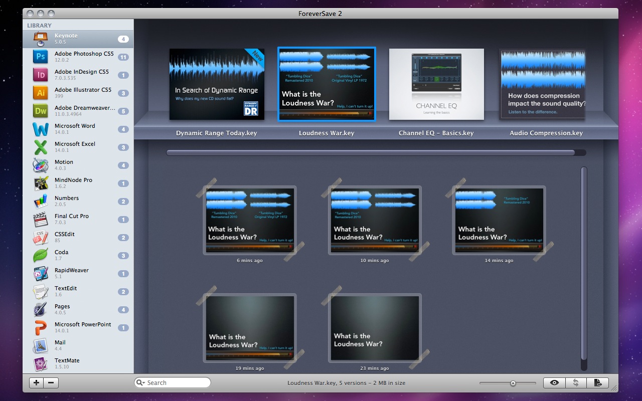Click the restore version arrows button
Image resolution: width=642 pixels, height=401 pixels.
(576, 383)
